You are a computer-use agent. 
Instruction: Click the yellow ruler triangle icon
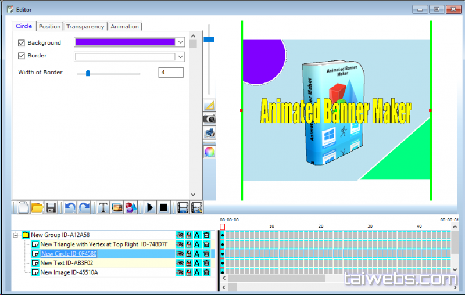(209, 105)
